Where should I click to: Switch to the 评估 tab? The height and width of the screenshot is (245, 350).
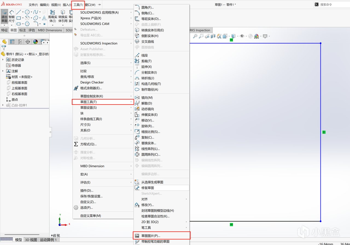click(x=32, y=30)
